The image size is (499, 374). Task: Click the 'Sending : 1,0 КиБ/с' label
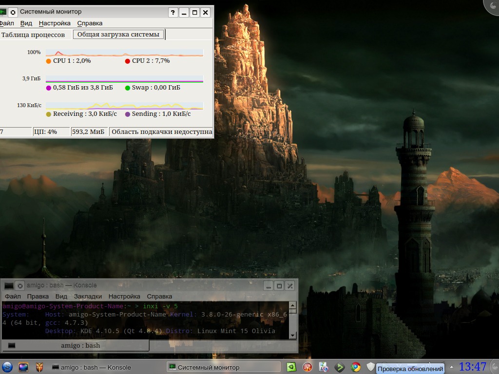point(161,114)
